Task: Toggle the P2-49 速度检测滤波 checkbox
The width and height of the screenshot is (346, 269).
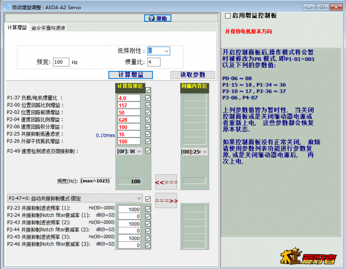Action: [148, 150]
